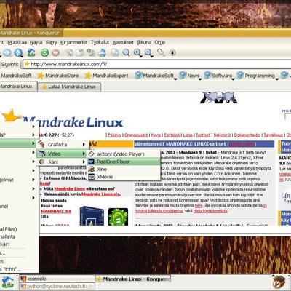Follow the Esittelyä page link

172,135
